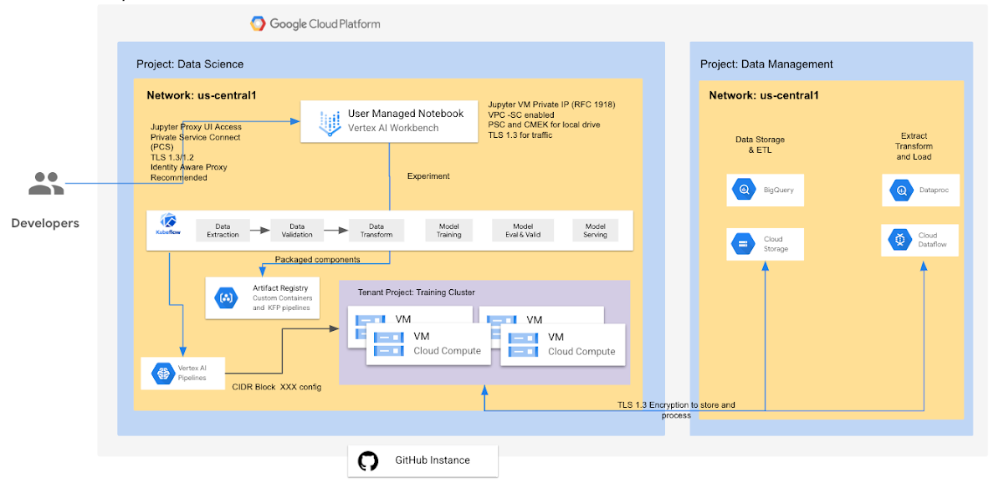The height and width of the screenshot is (483, 1004).
Task: Select the Data Extraction pipeline step
Action: (x=223, y=230)
